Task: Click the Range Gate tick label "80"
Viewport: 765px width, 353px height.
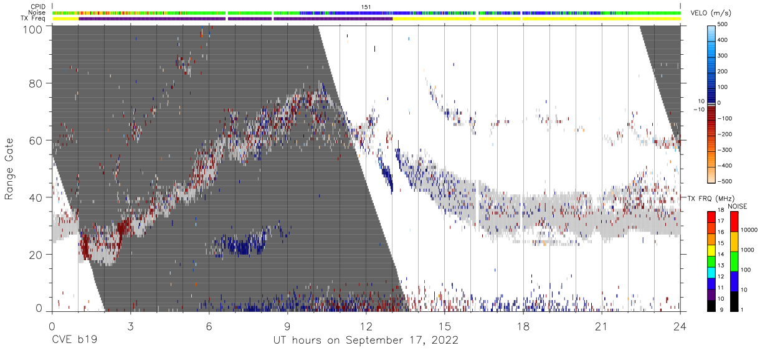Action: 36,83
